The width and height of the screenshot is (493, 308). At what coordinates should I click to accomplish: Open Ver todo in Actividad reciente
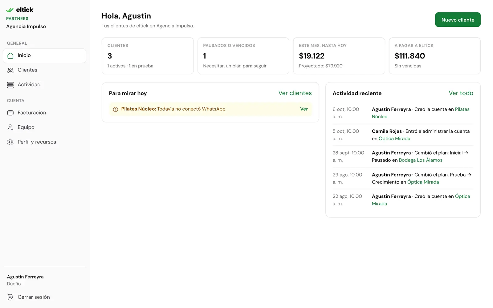coord(461,93)
